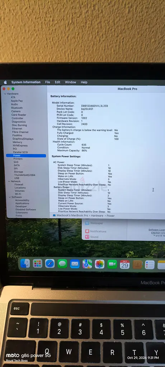165x367 pixels.
Task: Select PCI in the sidebar
Action: point(15,149)
